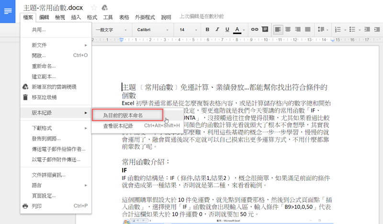This screenshot has width=383, height=224.
Task: Open the text color picker
Action: click(x=238, y=30)
